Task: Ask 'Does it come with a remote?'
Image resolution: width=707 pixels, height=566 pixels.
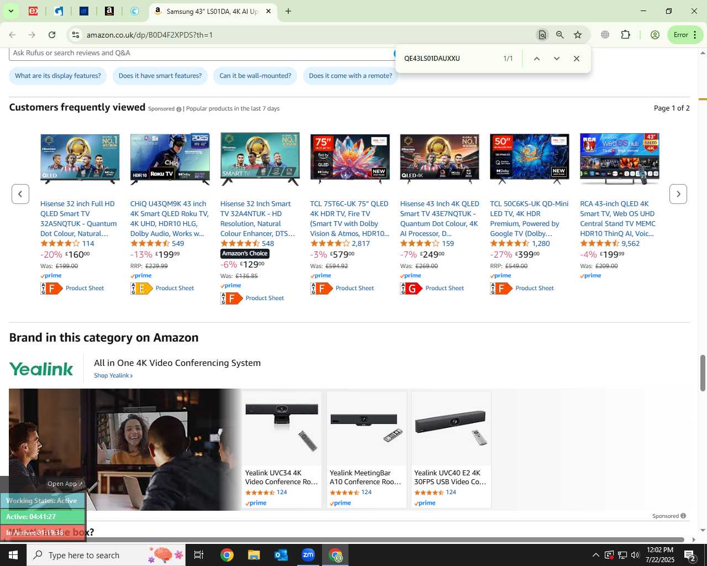Action: 350,76
